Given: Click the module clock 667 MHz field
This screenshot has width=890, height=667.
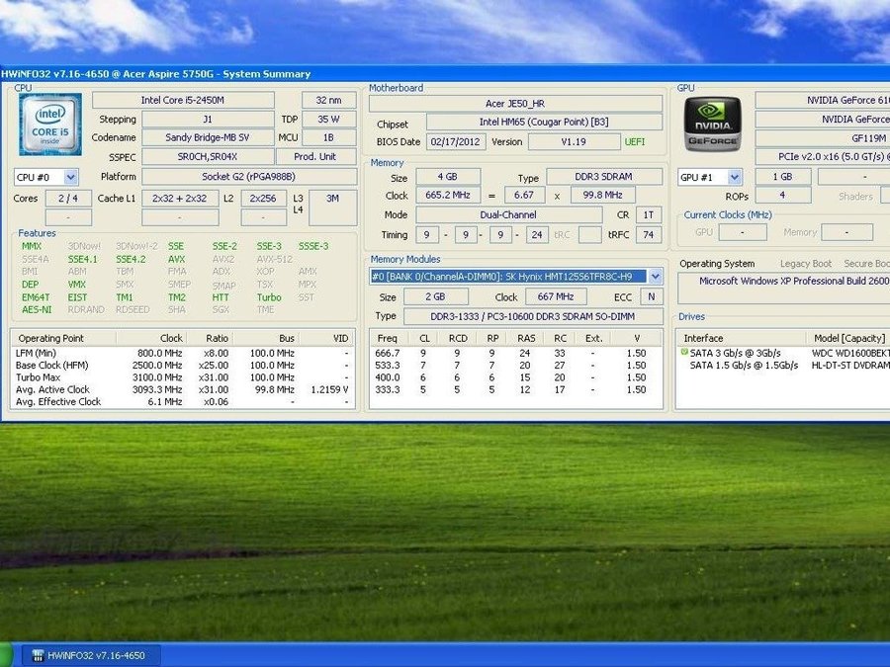Looking at the screenshot, I should (556, 296).
